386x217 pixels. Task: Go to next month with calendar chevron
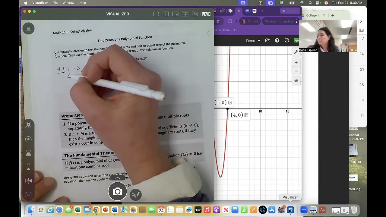[x=361, y=21]
